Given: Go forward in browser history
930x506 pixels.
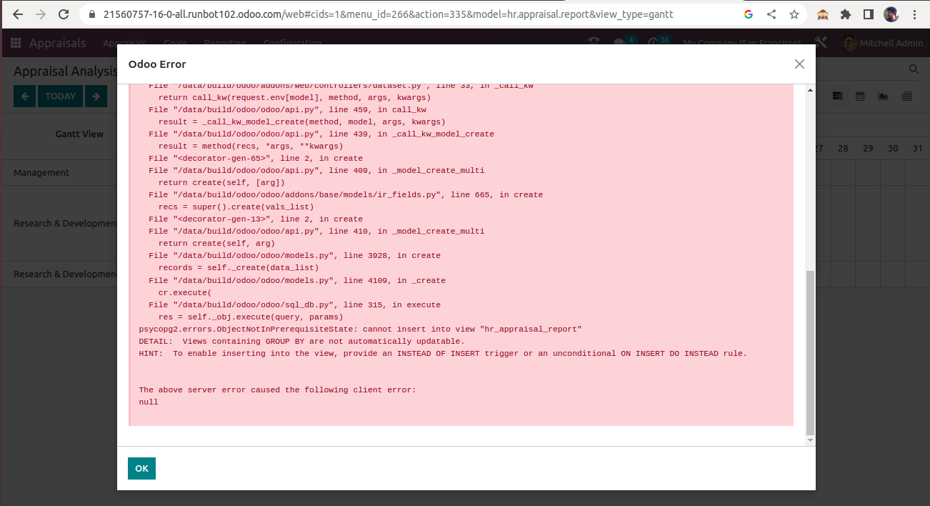Looking at the screenshot, I should tap(41, 14).
